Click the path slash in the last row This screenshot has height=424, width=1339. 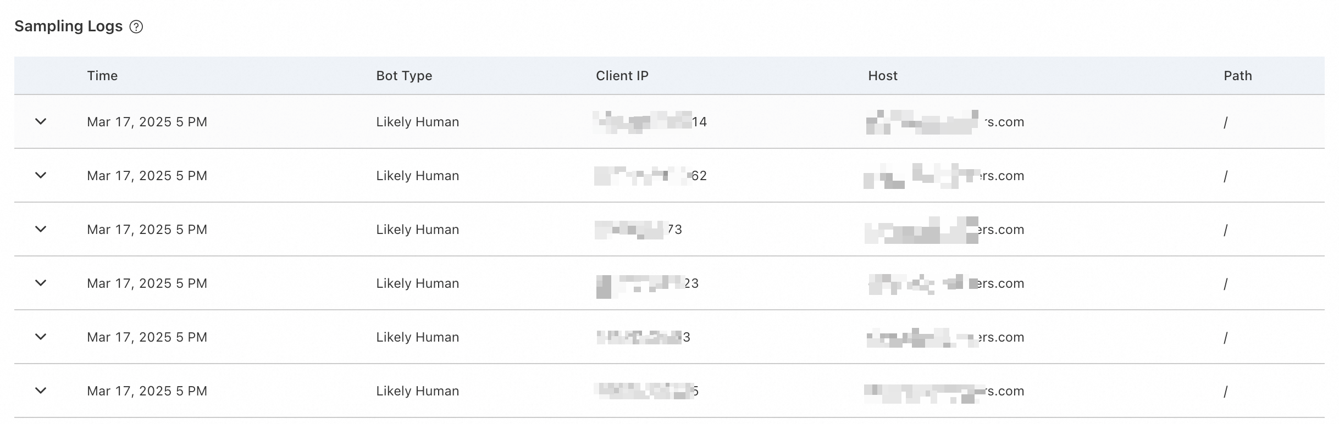(x=1225, y=392)
